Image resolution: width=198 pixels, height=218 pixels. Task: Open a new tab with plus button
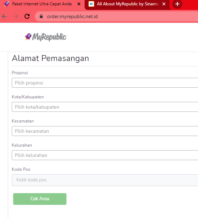[177, 4]
